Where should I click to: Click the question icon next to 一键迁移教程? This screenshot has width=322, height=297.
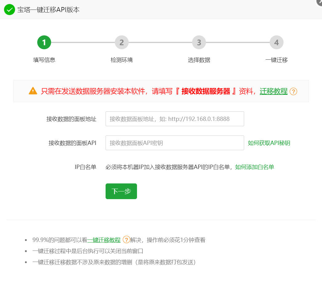(126, 239)
